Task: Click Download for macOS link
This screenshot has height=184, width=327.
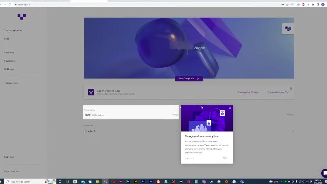Action: pos(278,92)
